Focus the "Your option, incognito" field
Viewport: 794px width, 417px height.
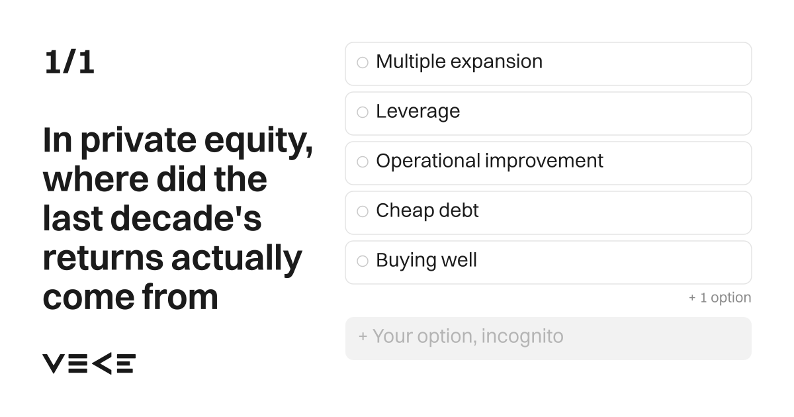coord(549,338)
